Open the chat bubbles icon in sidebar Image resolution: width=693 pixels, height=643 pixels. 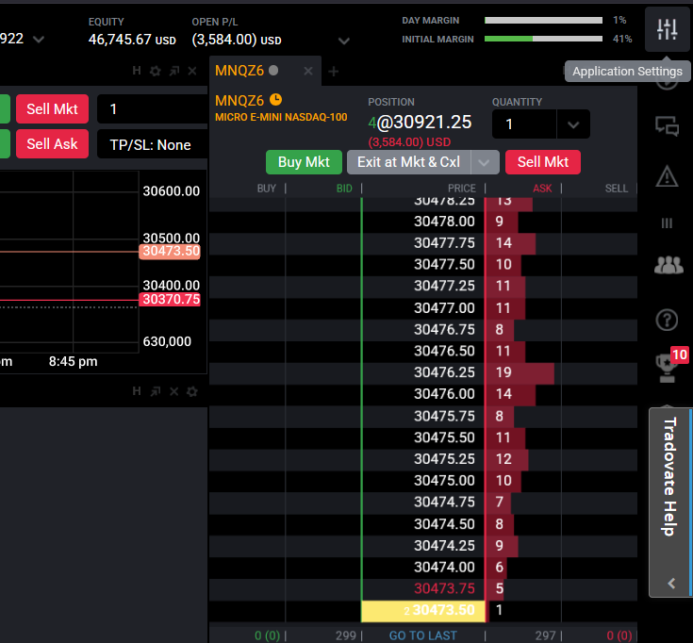667,126
